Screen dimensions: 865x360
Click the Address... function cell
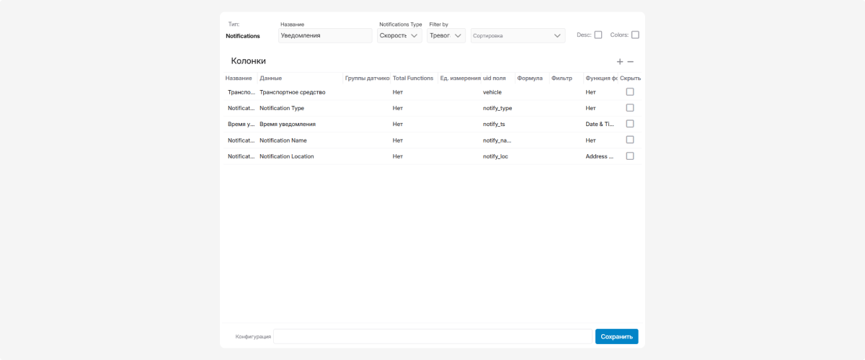pyautogui.click(x=600, y=156)
